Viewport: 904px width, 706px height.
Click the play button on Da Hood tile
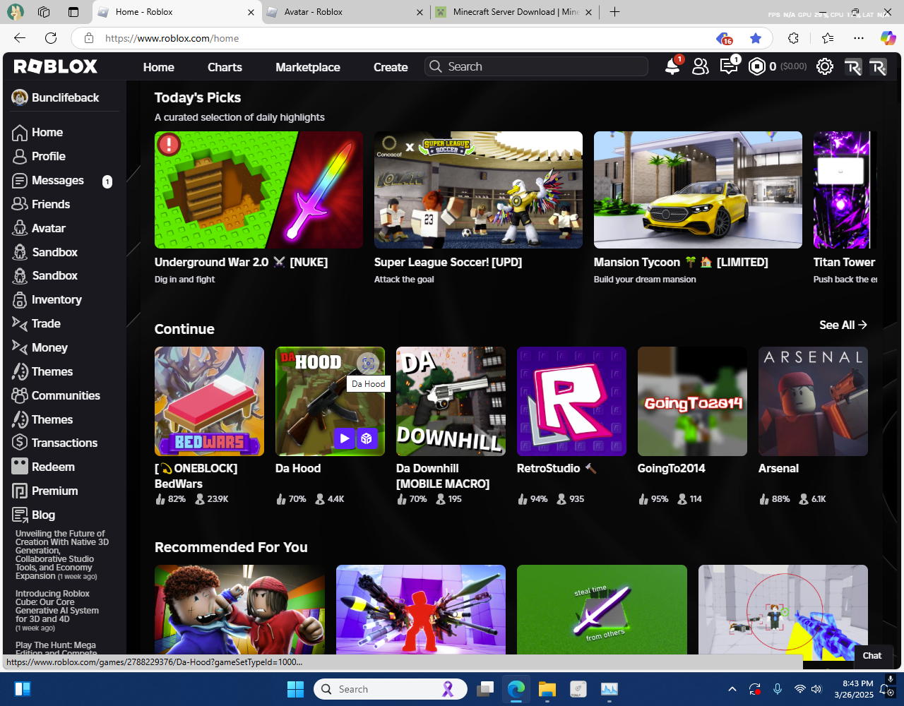pyautogui.click(x=344, y=438)
